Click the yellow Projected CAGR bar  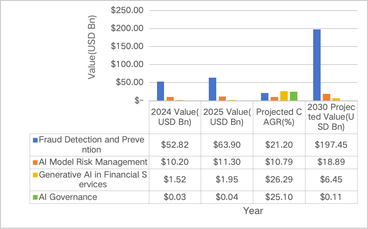click(x=284, y=96)
